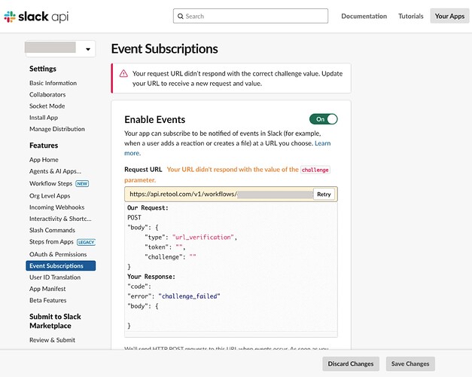This screenshot has height=377, width=472.
Task: Click the "Your Response:" label
Action: point(151,277)
